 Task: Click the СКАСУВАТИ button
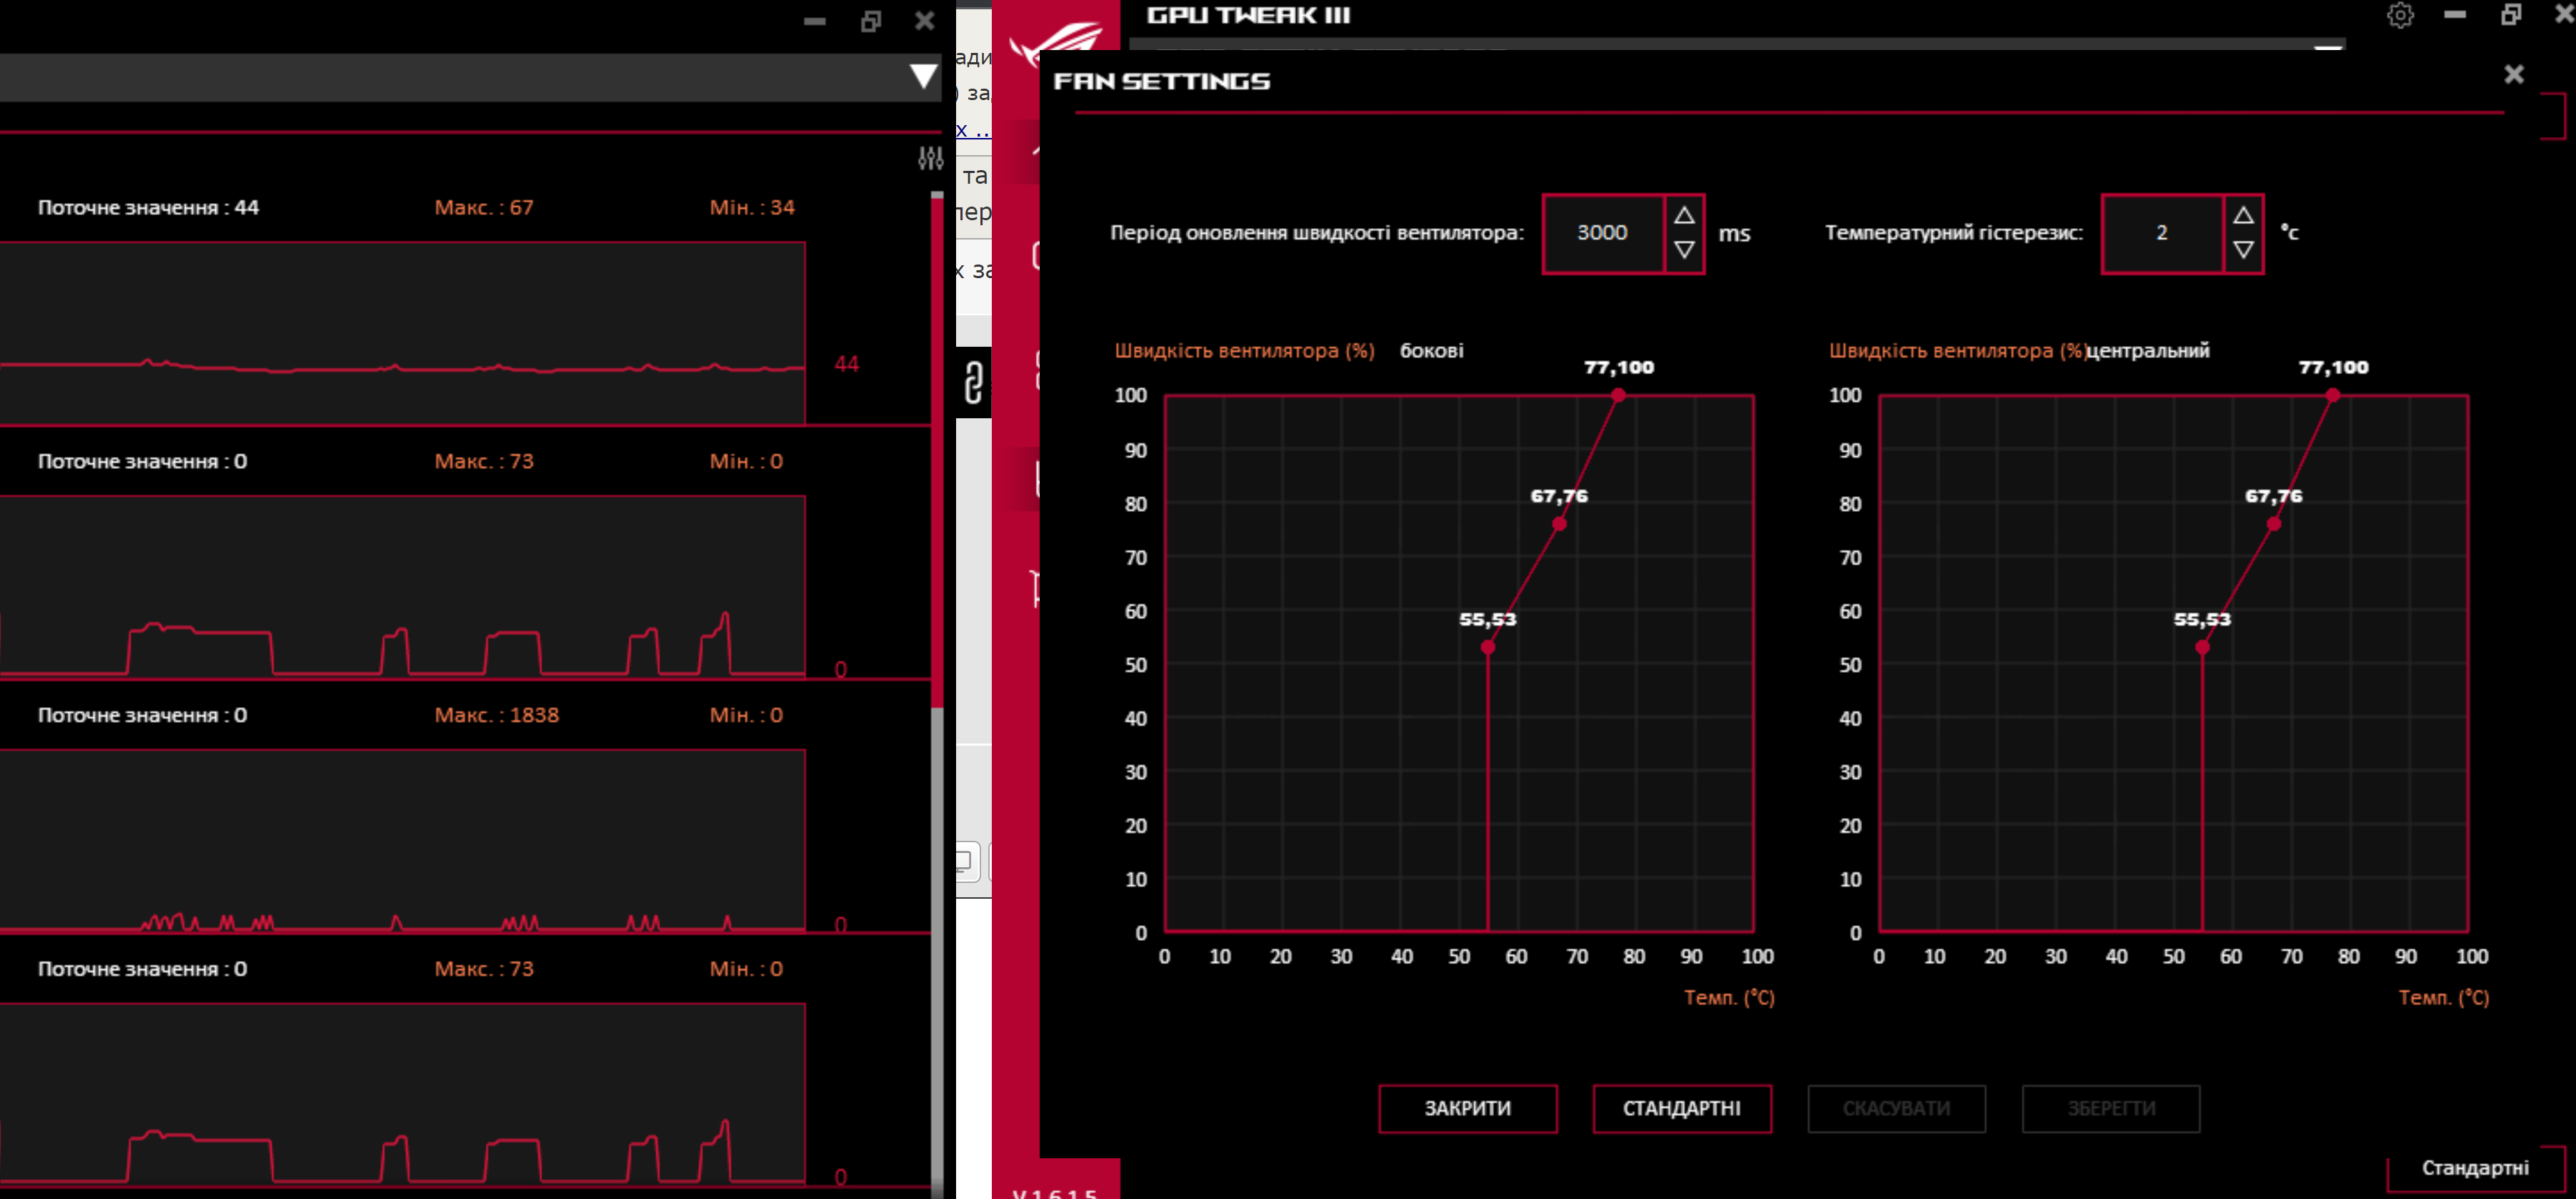point(1896,1109)
